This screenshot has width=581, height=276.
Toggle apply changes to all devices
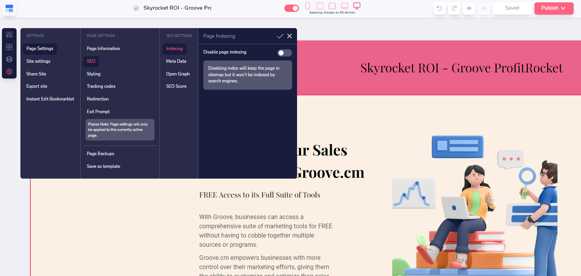tap(292, 8)
